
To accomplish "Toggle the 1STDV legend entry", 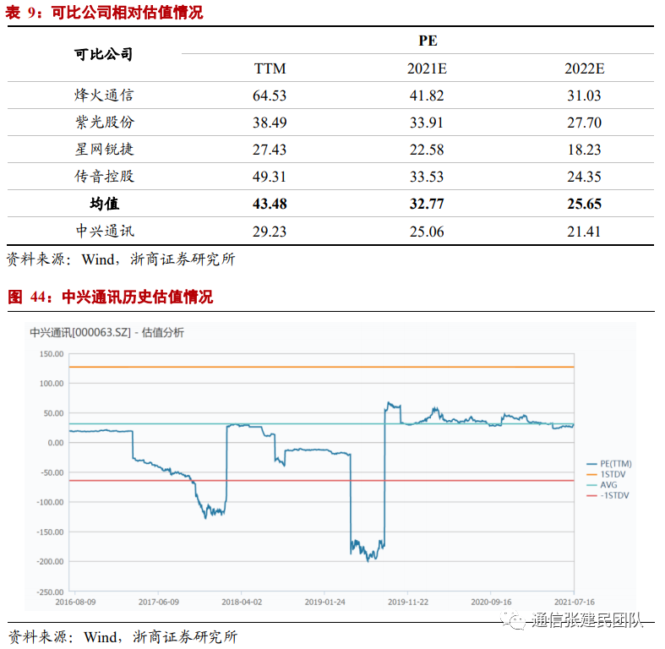I will (x=606, y=474).
